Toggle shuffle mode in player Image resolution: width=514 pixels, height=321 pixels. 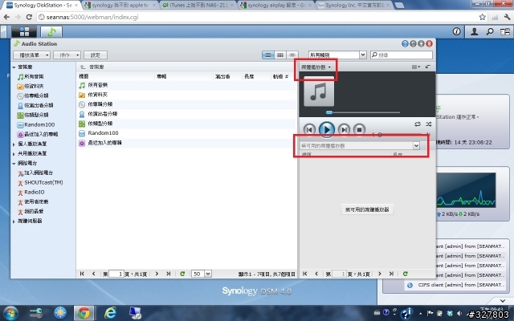[x=428, y=124]
